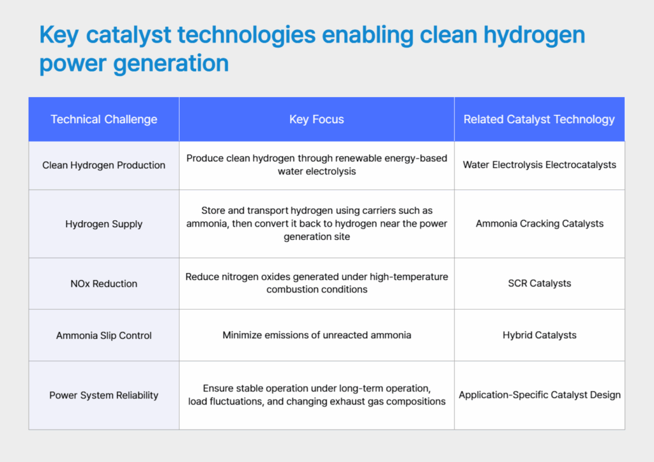This screenshot has height=462, width=654.
Task: Click the 'Power System Reliability' cell
Action: tap(104, 396)
